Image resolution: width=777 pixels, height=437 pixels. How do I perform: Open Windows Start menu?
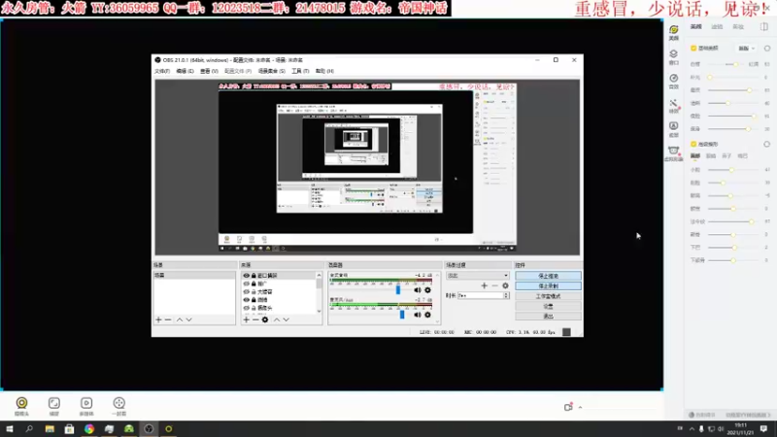coord(10,429)
